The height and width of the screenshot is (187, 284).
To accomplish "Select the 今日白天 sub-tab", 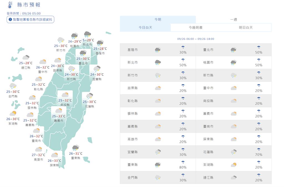I will 145,27.
